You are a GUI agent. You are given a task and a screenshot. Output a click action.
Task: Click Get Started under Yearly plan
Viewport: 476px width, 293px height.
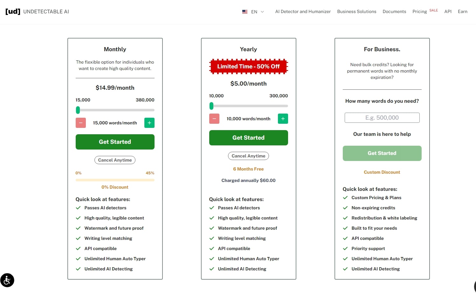tap(248, 138)
